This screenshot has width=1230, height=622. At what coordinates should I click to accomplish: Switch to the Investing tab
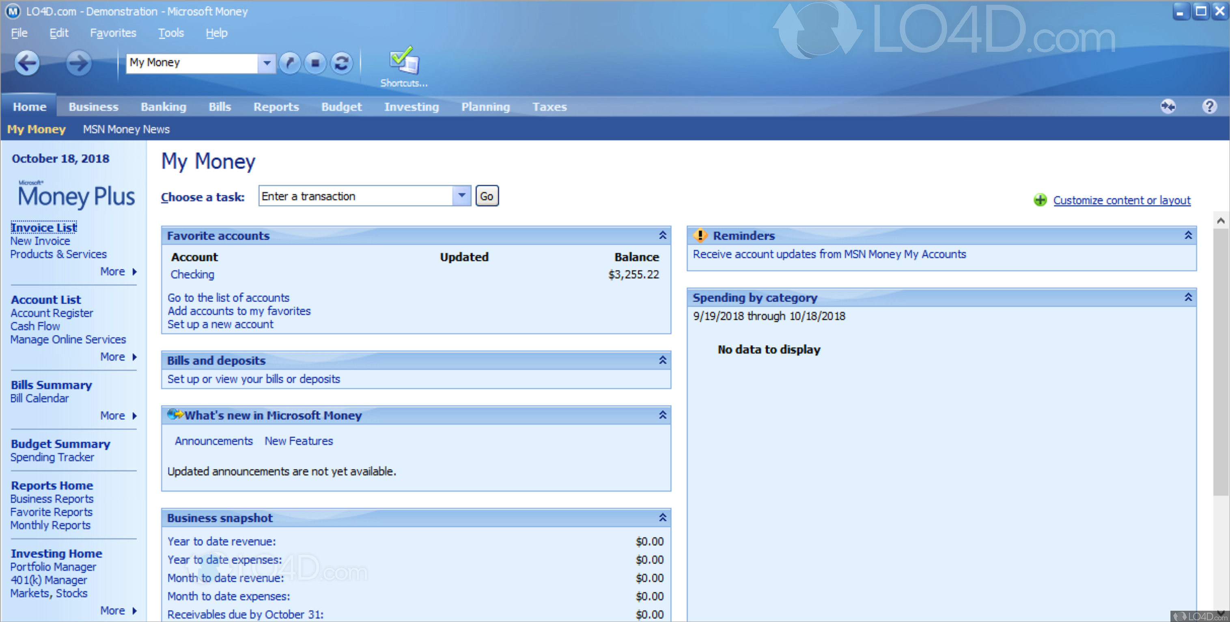point(411,106)
